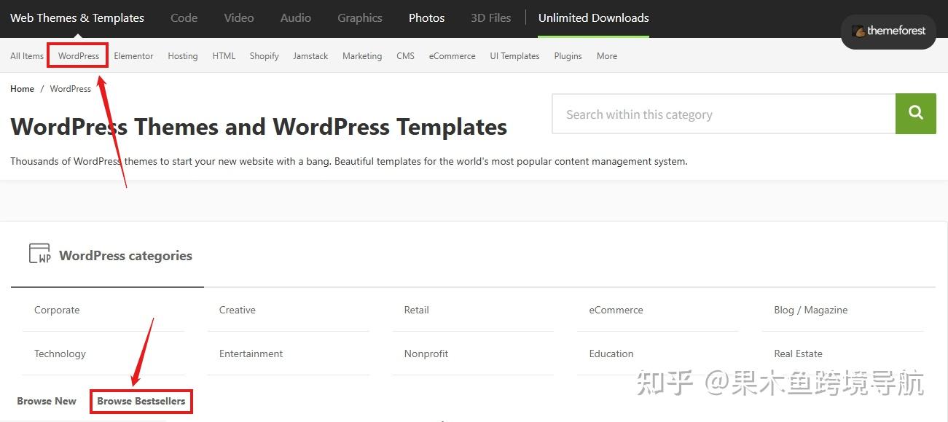
Task: Open the Code marketplace section
Action: tap(184, 17)
